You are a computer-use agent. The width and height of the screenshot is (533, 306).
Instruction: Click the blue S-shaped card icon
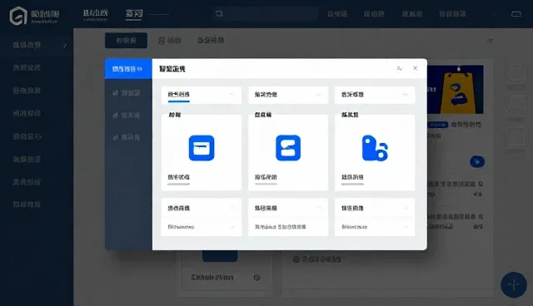point(288,148)
